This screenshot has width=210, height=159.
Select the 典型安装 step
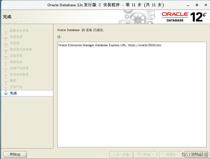[x=16, y=62]
